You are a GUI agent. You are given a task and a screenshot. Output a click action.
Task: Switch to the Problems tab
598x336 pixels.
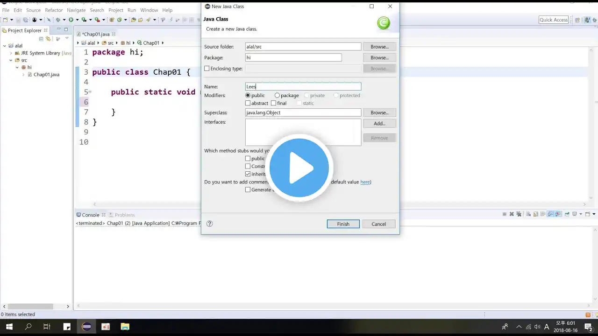pyautogui.click(x=121, y=215)
